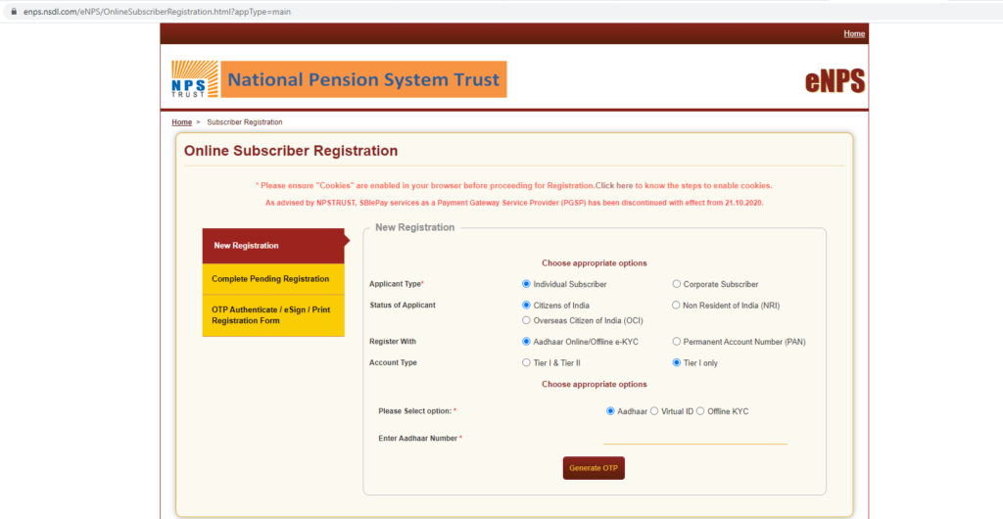Click the Please Select option label
The image size is (1003, 519).
click(x=417, y=411)
